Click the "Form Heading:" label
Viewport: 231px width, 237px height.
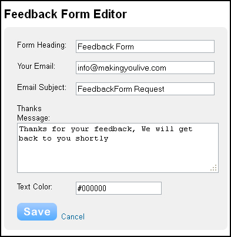[42, 45]
